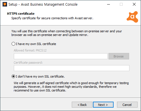Proceed with the Next button
The height and width of the screenshot is (111, 141).
(x=103, y=105)
